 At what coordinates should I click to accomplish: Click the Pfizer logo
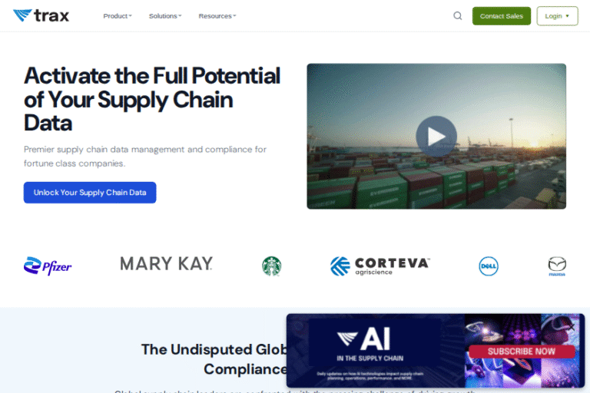(48, 266)
